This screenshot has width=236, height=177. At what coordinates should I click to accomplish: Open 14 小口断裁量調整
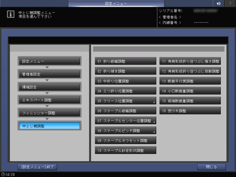(x=190, y=91)
